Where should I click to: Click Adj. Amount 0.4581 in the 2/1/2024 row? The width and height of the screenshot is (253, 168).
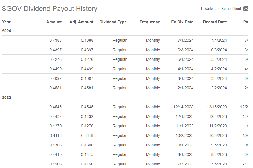coord(87,88)
